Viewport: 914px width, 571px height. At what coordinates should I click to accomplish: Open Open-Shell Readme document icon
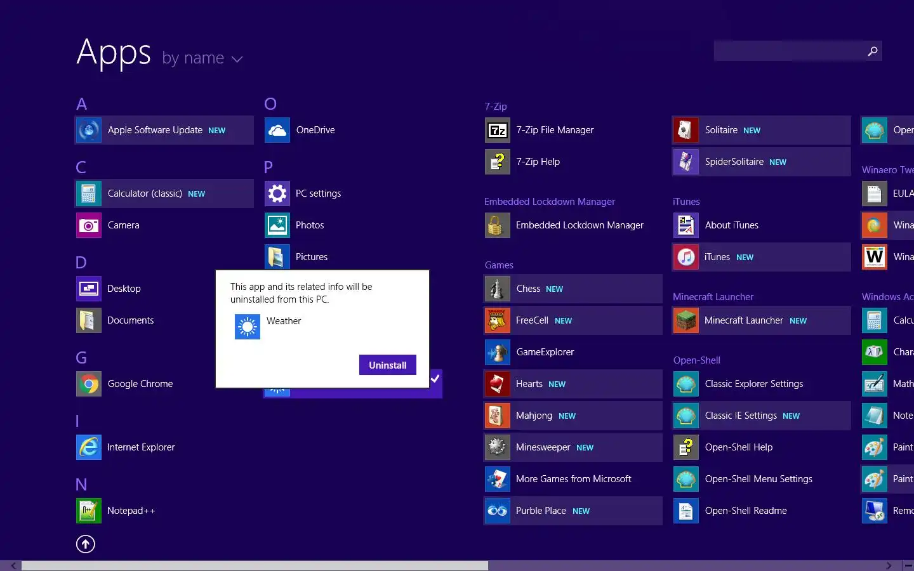click(x=686, y=511)
